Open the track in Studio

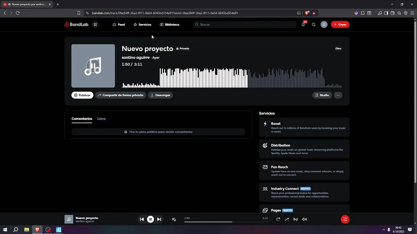pos(322,95)
